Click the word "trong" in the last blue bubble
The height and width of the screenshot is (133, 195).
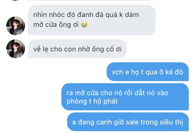click(149, 122)
